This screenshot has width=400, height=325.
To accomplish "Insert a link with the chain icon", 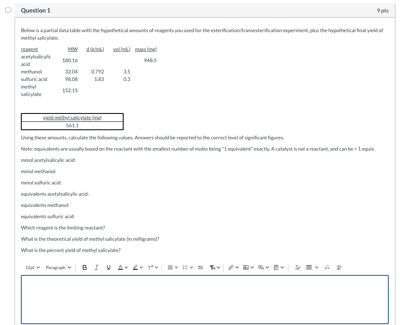I will 231,267.
